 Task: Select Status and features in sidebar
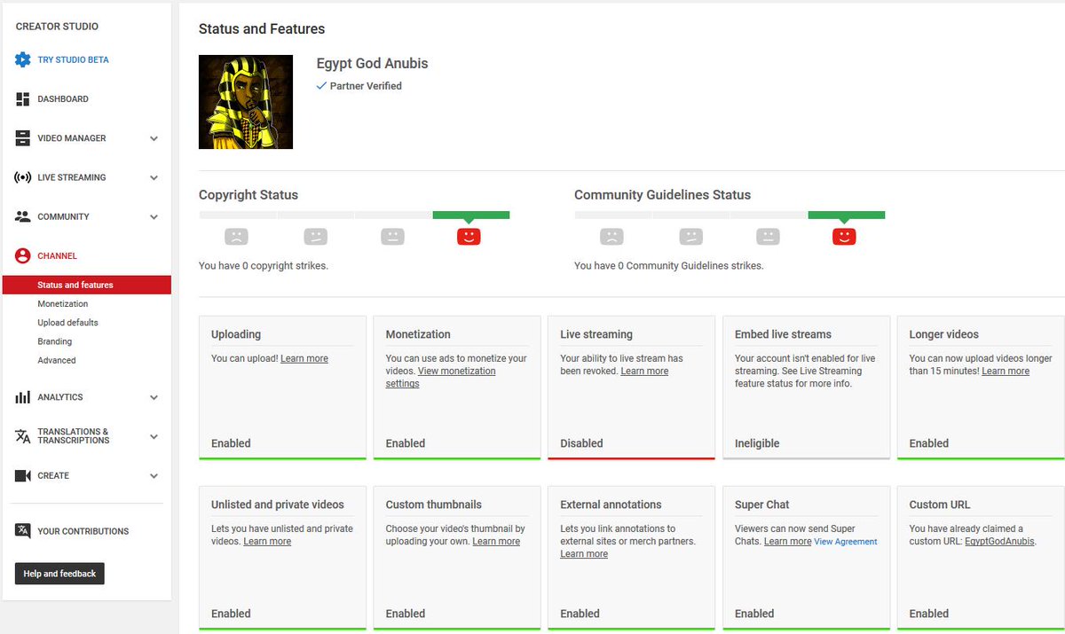pos(87,285)
